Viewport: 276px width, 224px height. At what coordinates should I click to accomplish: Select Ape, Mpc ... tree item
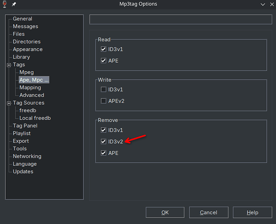coord(34,80)
